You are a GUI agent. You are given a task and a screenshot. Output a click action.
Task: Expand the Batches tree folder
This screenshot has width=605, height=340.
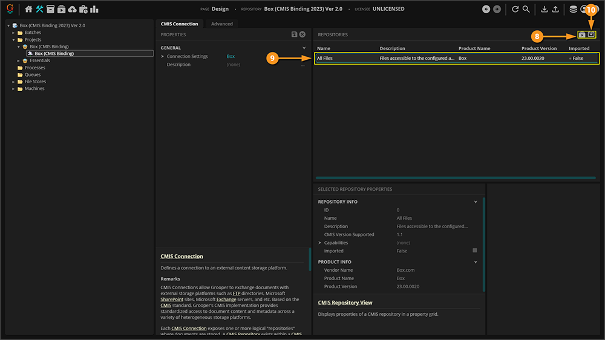pos(13,33)
